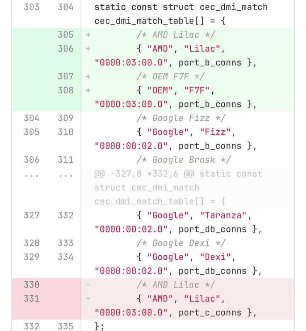Viewport: 306px width, 331px height.
Task: Click port_c_conns in the removed line
Action: (x=210, y=313)
